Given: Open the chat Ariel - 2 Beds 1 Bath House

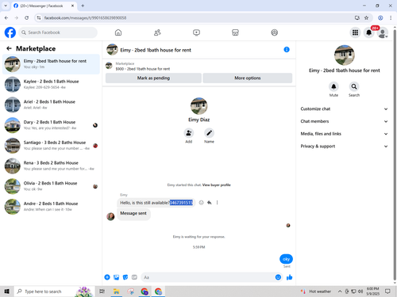Looking at the screenshot, I should (51, 105).
